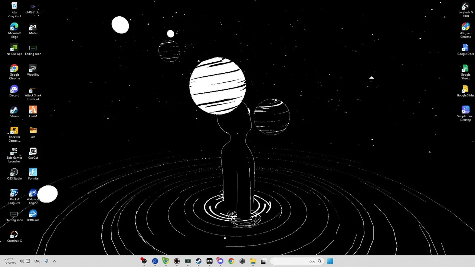Open Task View from the taskbar
Screen dimensions: 475x267
(x=263, y=261)
